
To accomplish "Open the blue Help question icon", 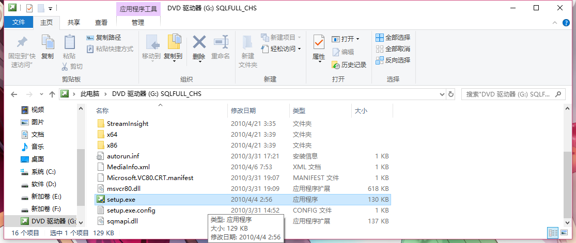I will click(567, 23).
